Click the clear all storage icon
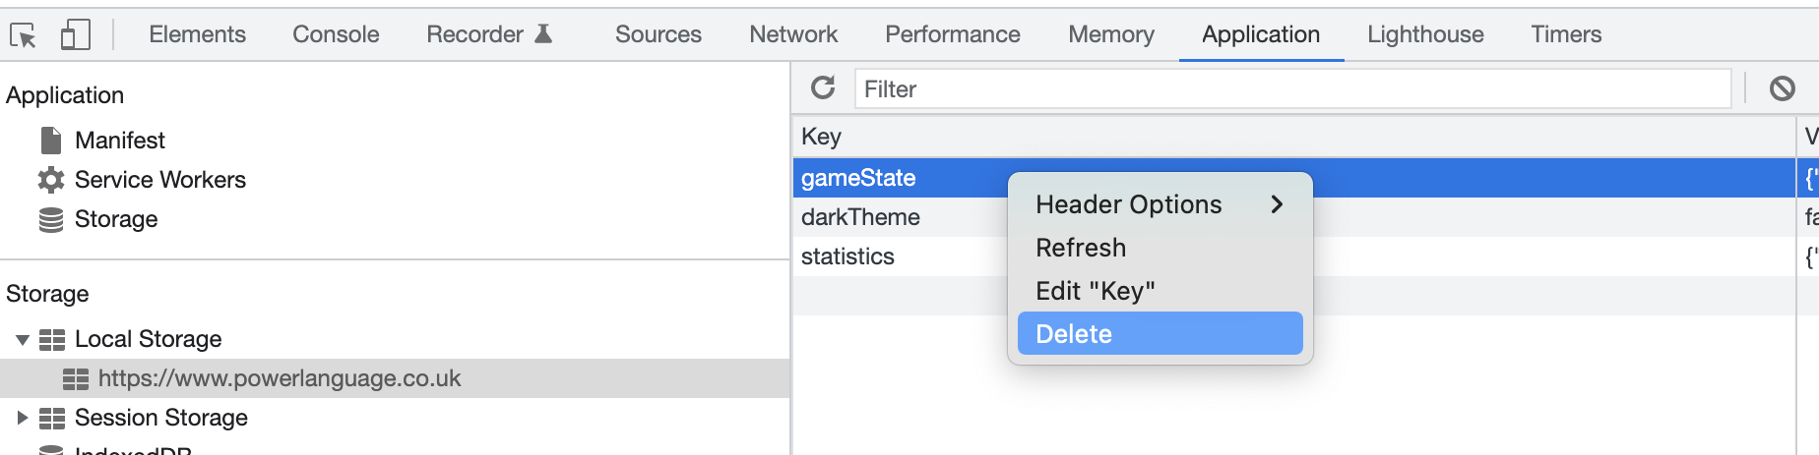Viewport: 1819px width, 455px height. 1782,88
